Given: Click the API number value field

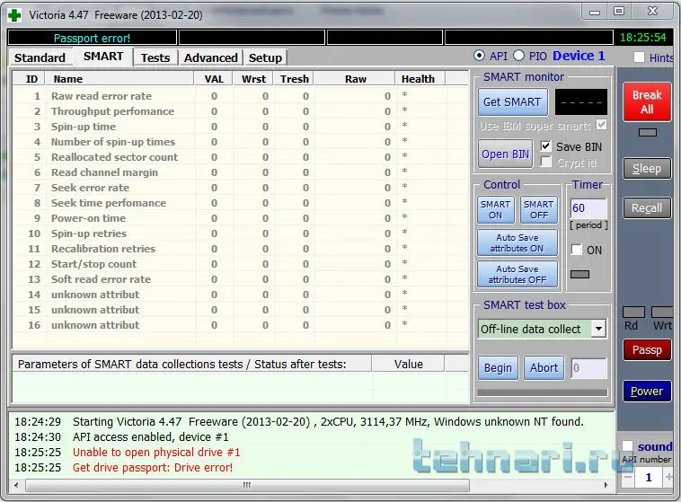Looking at the screenshot, I should (x=649, y=477).
